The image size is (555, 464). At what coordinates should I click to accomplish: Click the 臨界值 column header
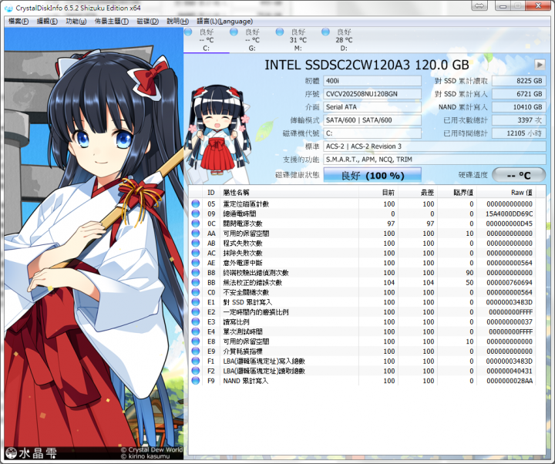click(x=457, y=192)
